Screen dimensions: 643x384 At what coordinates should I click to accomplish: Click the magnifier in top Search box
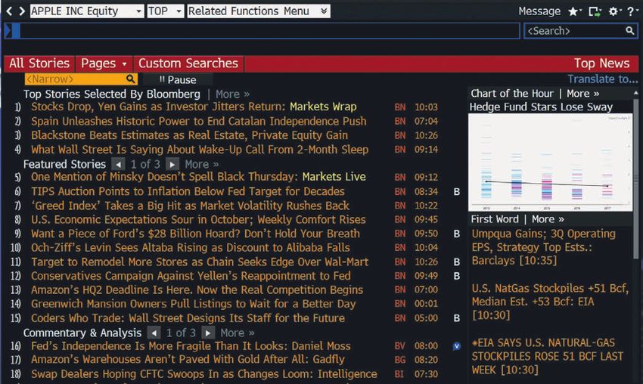630,31
